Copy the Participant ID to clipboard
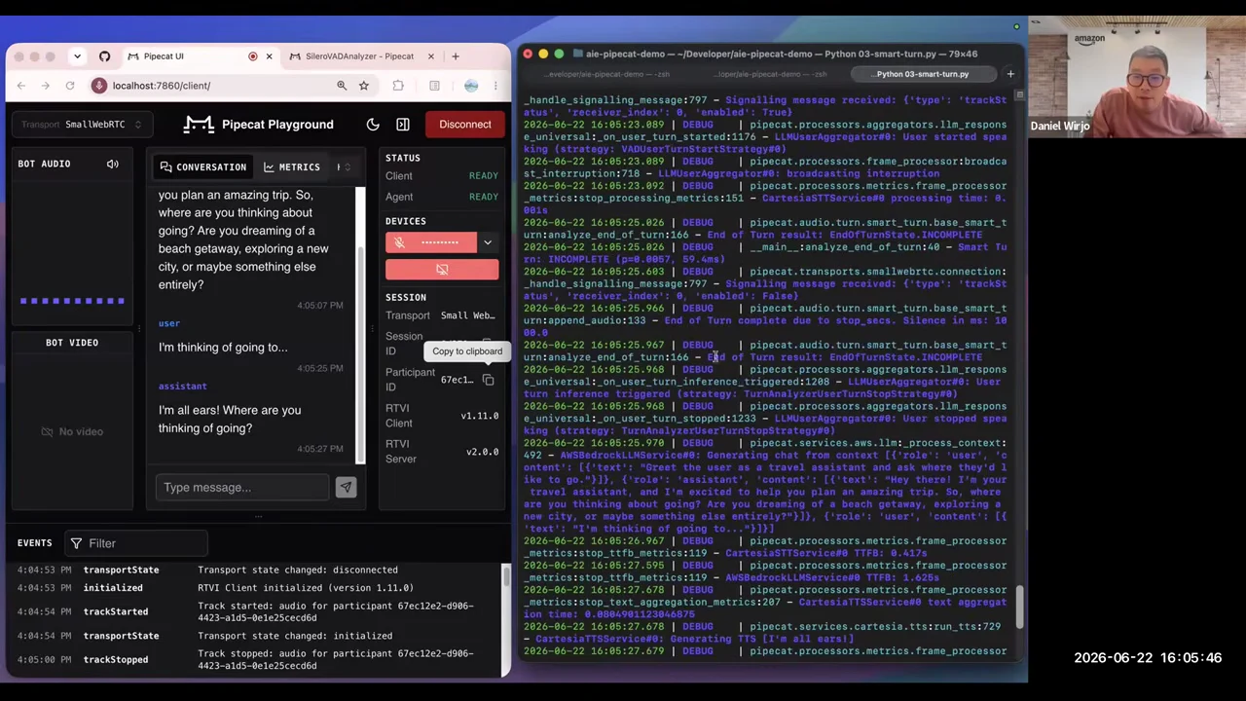Image resolution: width=1246 pixels, height=701 pixels. (489, 380)
